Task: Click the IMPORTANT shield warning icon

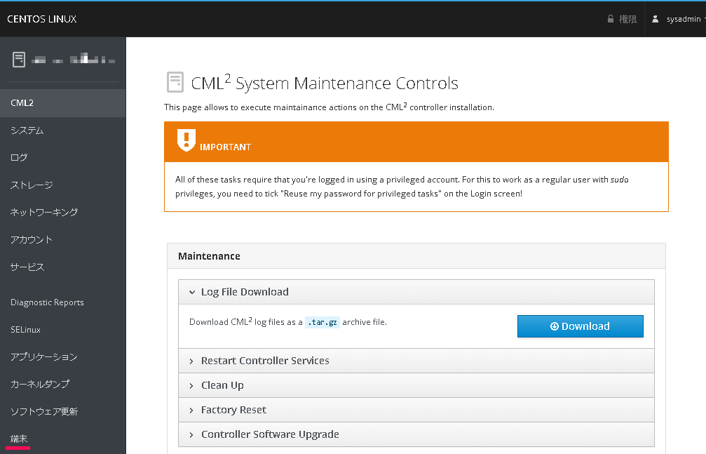Action: point(186,140)
